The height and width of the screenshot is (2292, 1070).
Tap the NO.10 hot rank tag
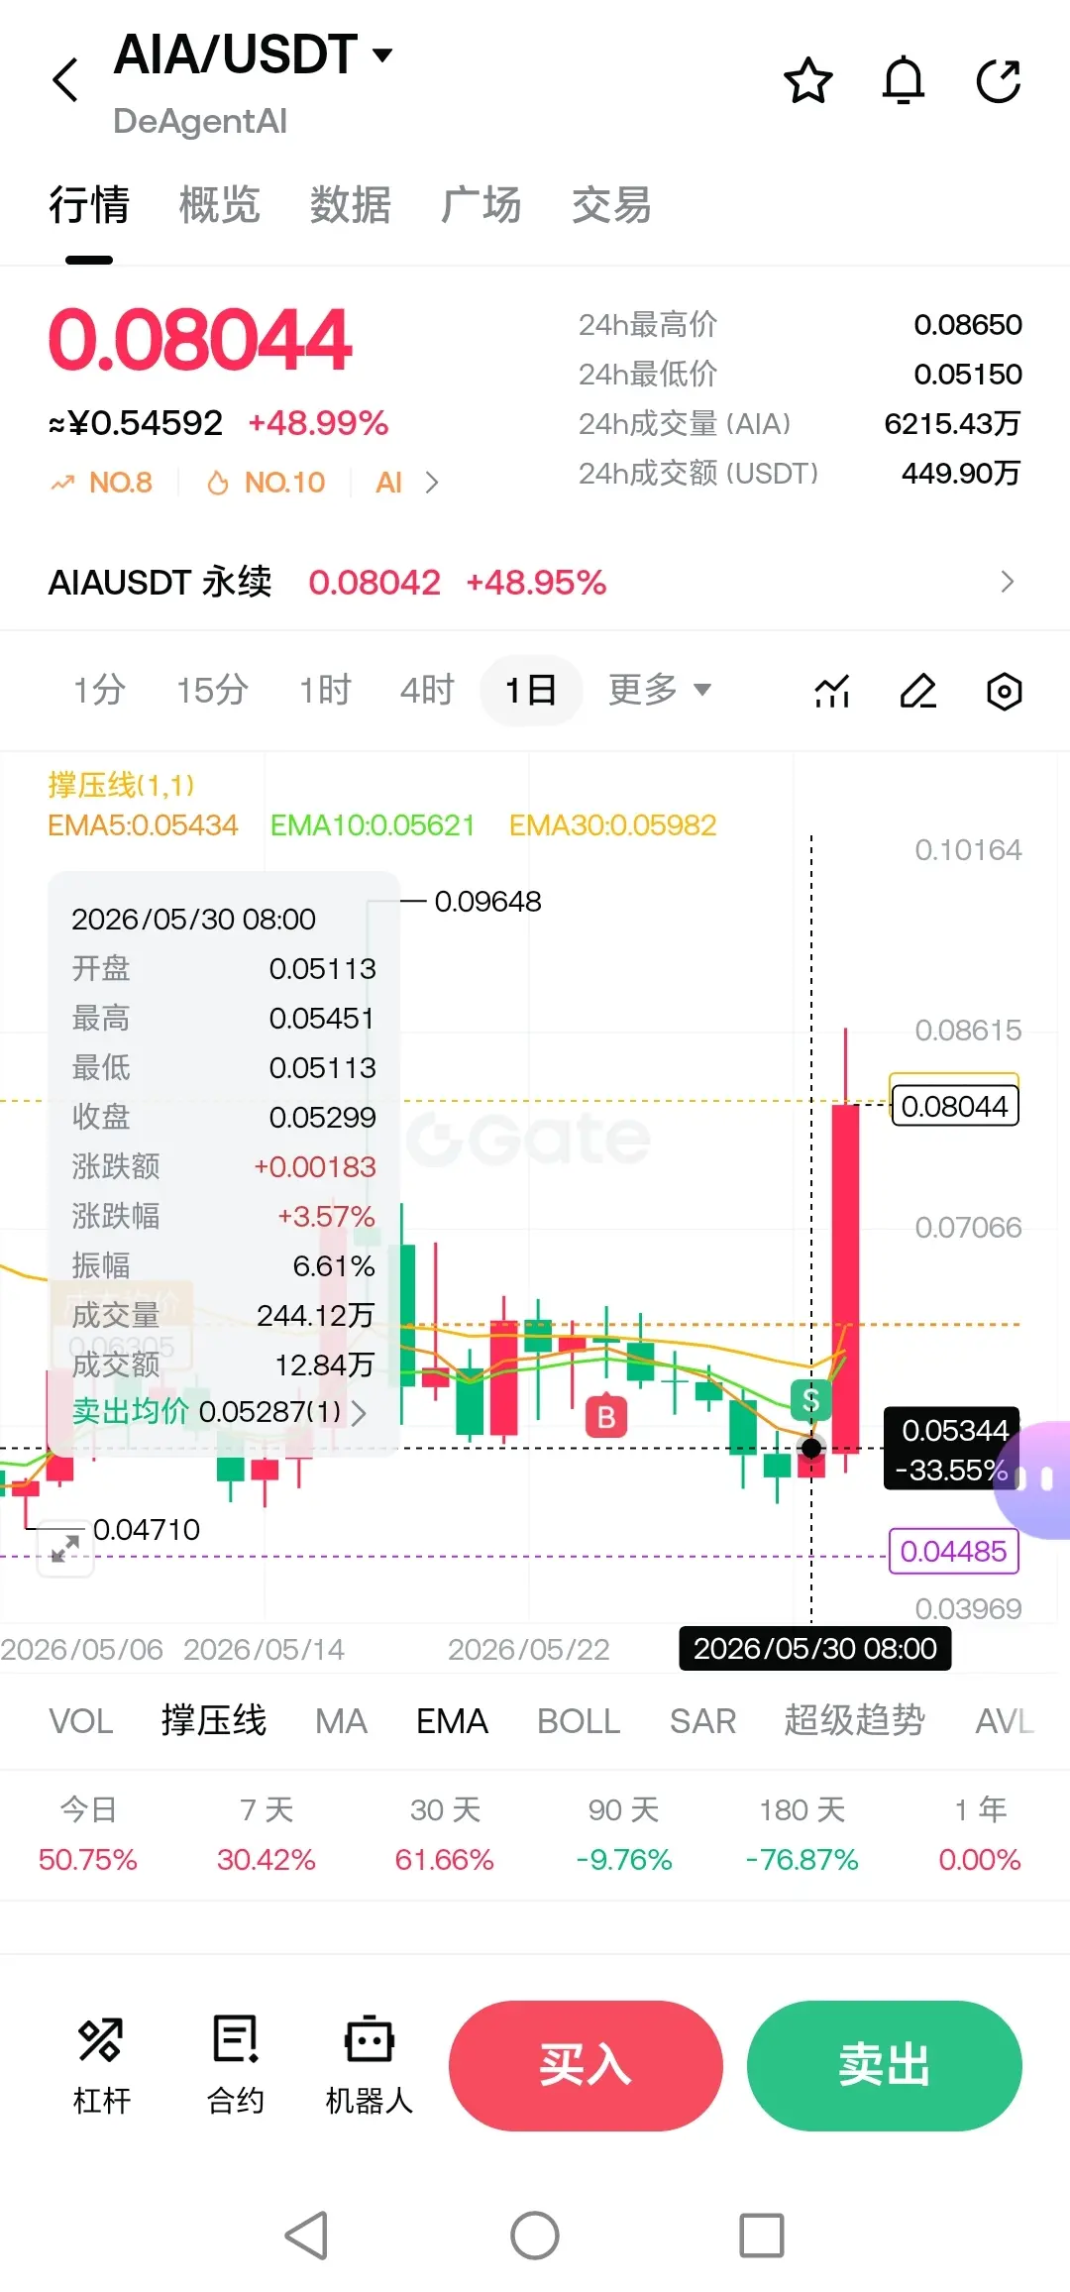pyautogui.click(x=266, y=483)
